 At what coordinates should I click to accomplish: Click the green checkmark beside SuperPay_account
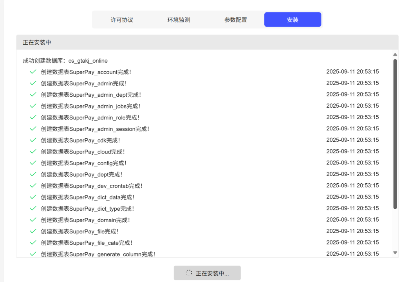pyautogui.click(x=33, y=72)
